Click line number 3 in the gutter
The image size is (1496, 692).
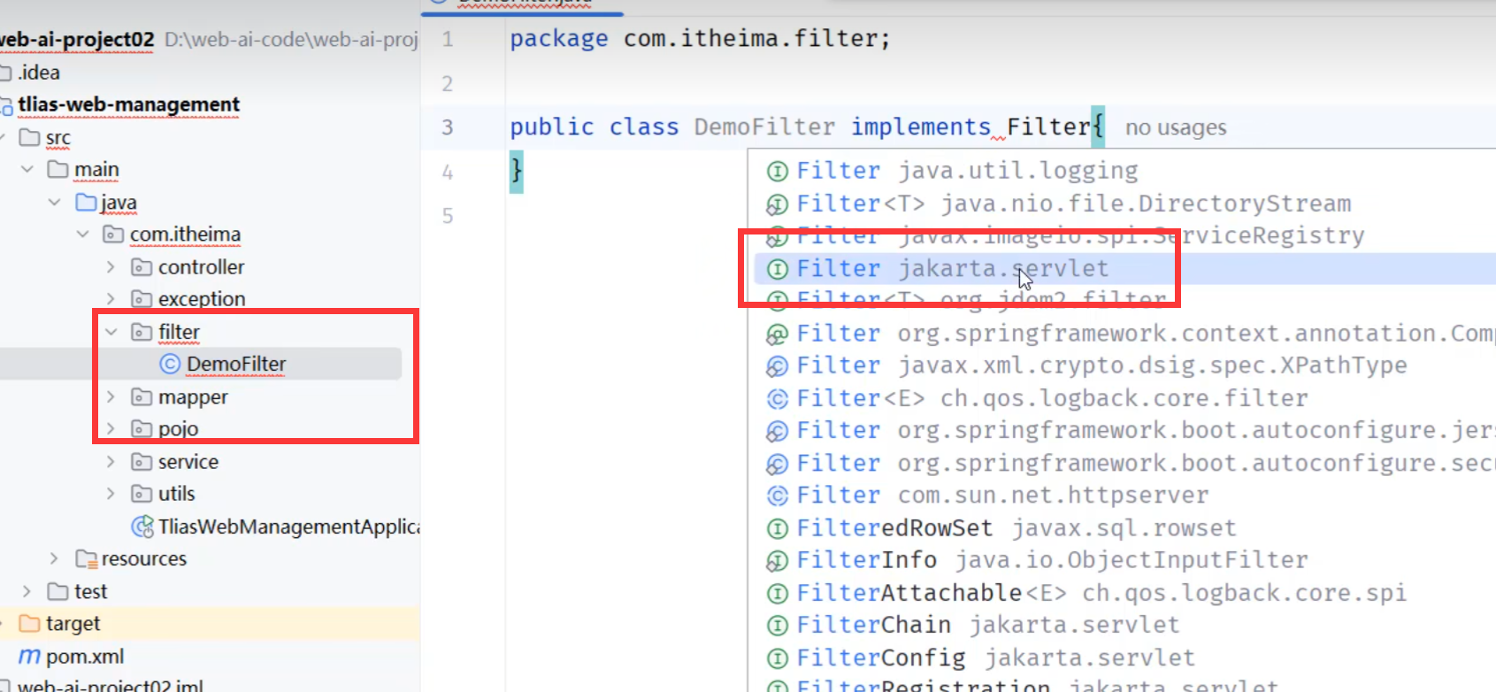click(448, 127)
